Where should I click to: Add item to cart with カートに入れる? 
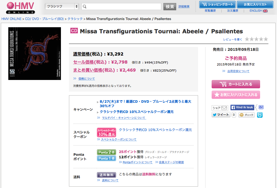(236, 84)
